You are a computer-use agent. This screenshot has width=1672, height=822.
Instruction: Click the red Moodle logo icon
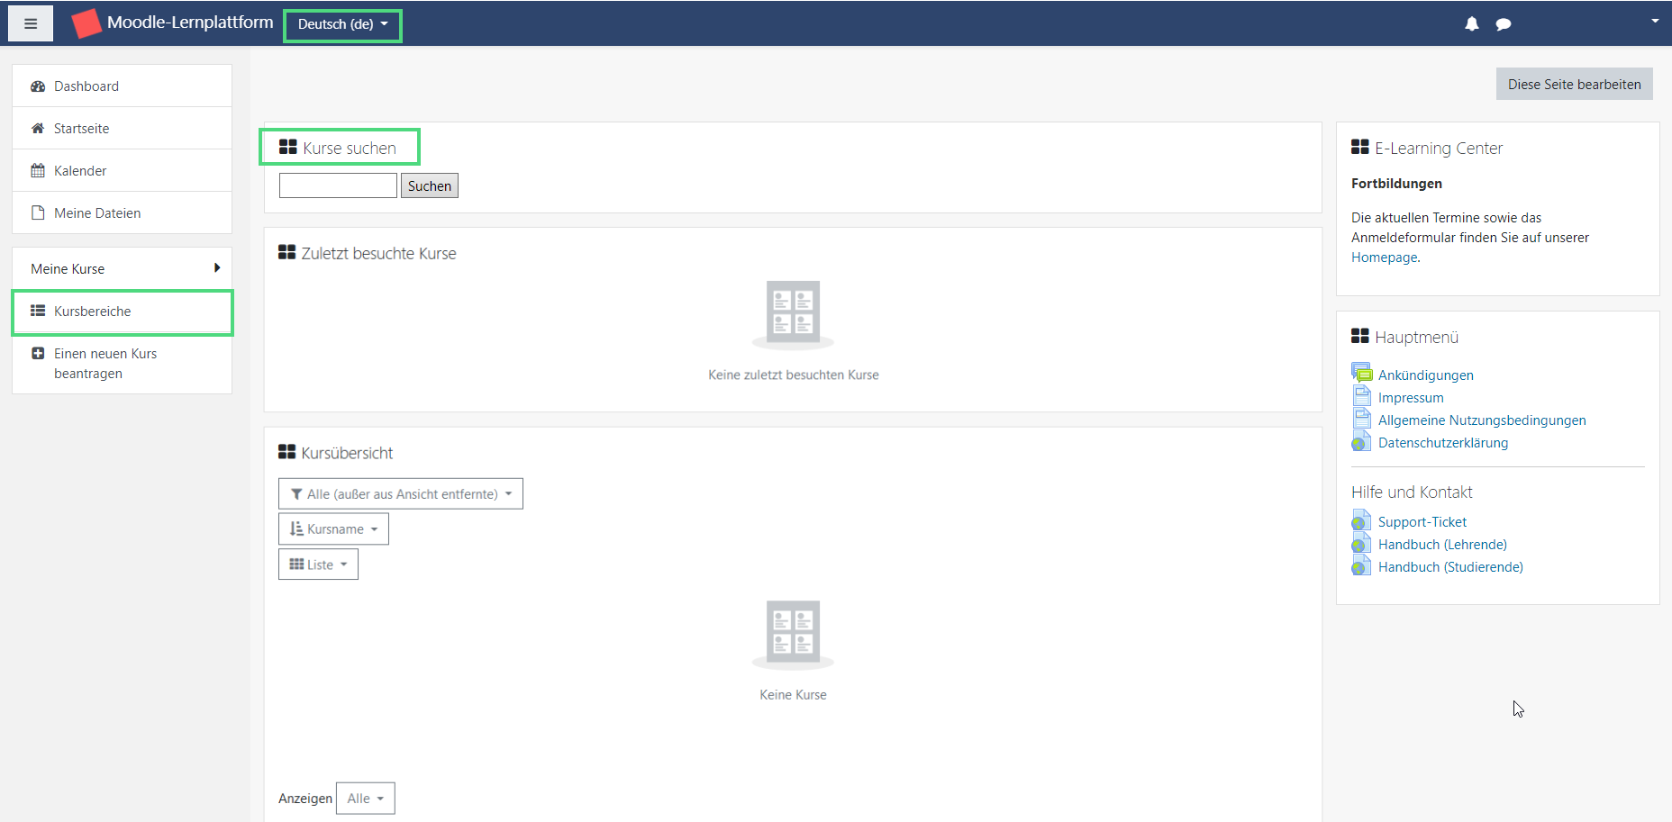86,23
